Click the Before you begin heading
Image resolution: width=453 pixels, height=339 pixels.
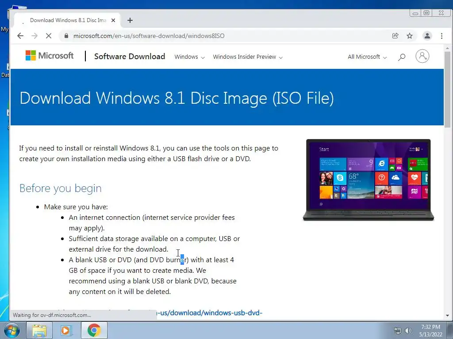point(60,188)
